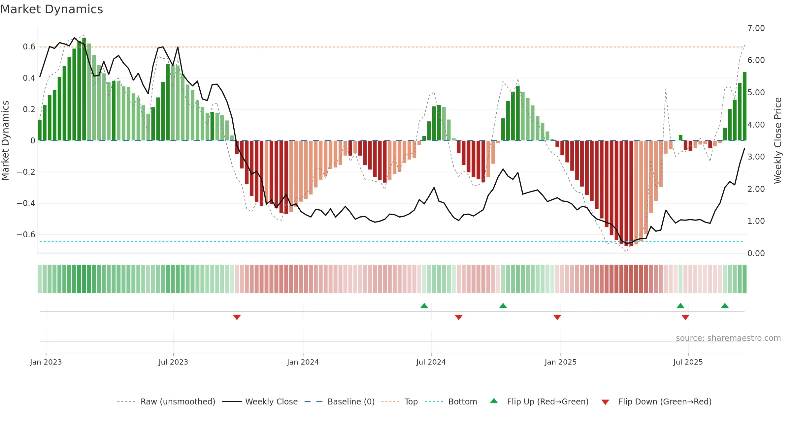This screenshot has height=445, width=792.
Task: Click the 7.00 right axis price label
Action: [756, 28]
